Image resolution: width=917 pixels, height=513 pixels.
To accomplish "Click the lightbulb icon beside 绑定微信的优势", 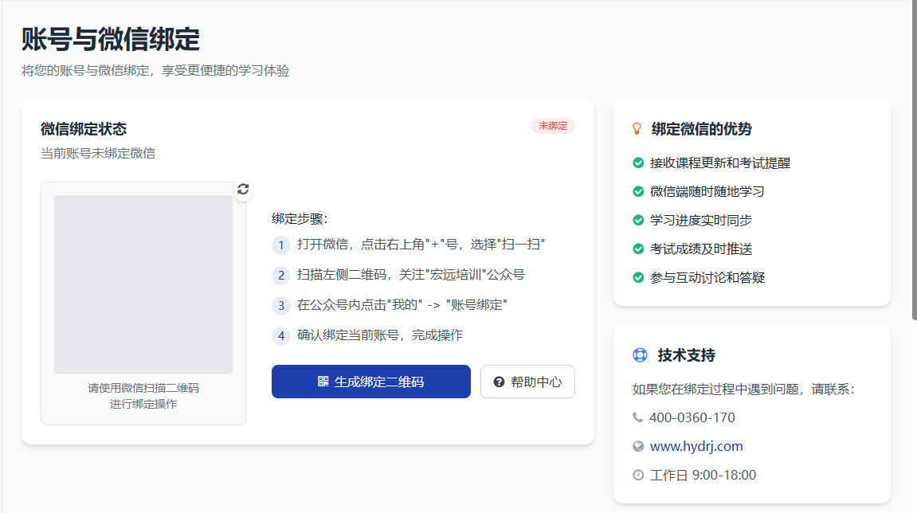I will (x=637, y=128).
